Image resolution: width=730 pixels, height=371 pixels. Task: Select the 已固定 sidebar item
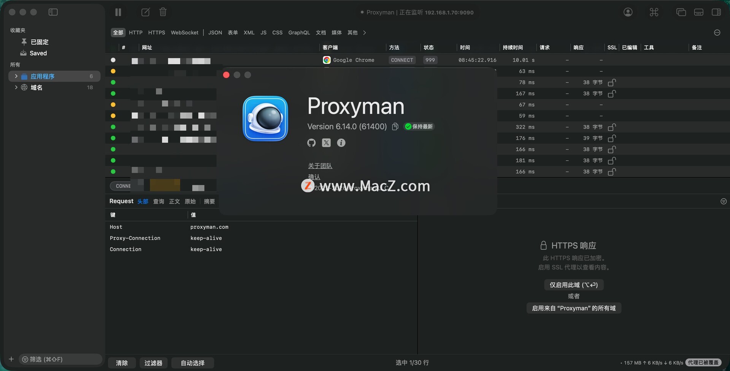click(x=54, y=42)
